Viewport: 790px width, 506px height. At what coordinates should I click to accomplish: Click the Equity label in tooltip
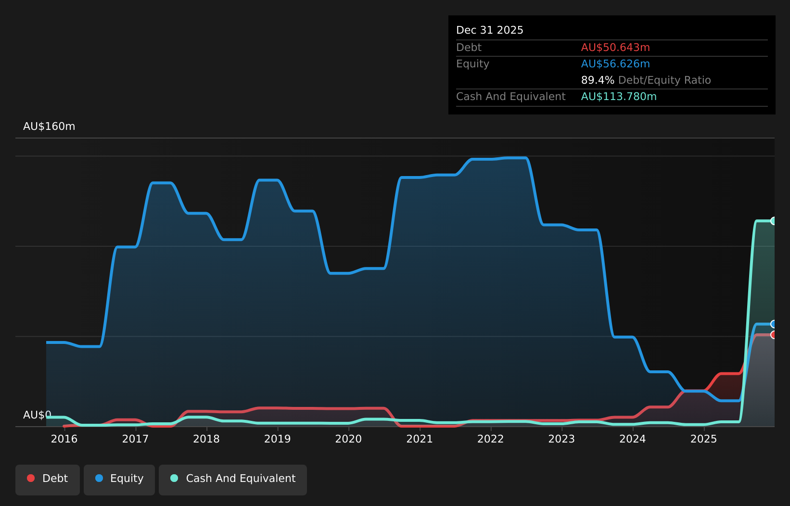coord(472,64)
